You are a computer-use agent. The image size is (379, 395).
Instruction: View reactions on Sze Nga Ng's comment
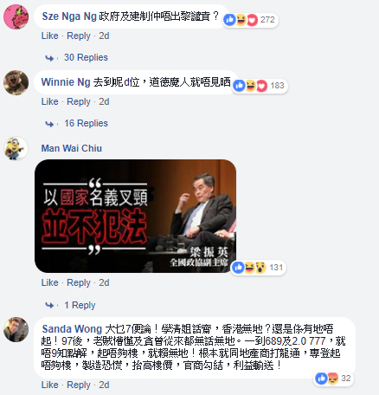tap(250, 20)
